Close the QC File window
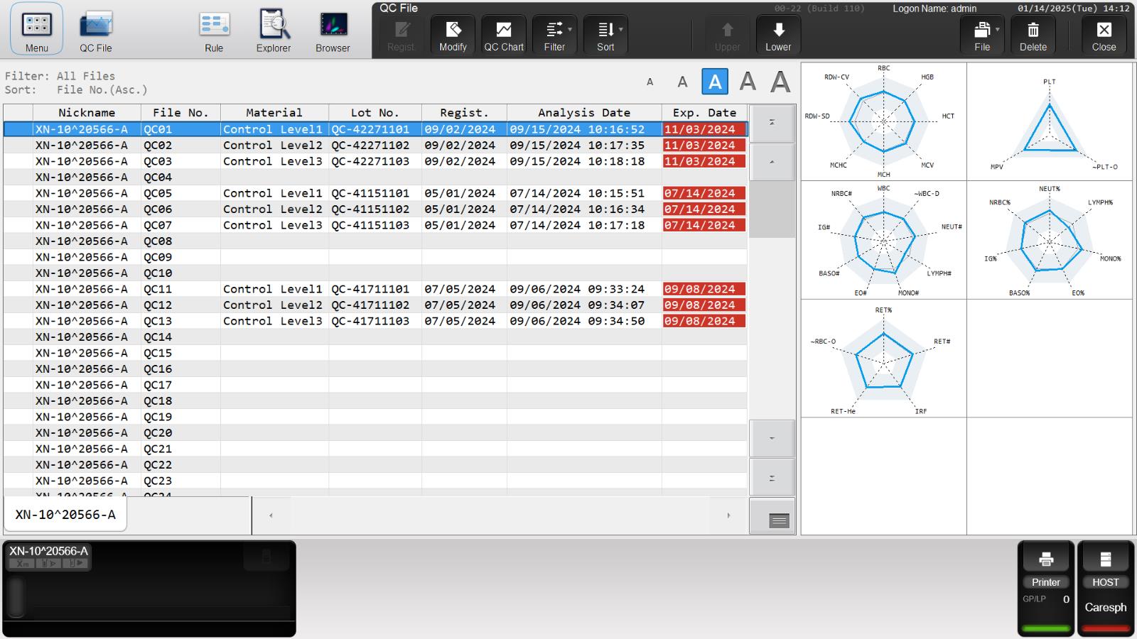This screenshot has width=1137, height=639. tap(1104, 35)
